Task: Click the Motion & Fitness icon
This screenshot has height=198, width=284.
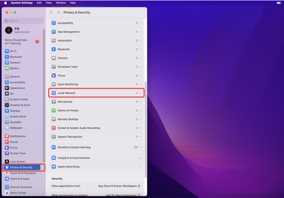Action: point(54,110)
